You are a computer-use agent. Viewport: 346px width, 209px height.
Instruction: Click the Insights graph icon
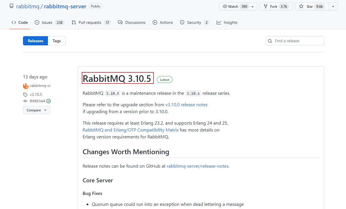219,22
